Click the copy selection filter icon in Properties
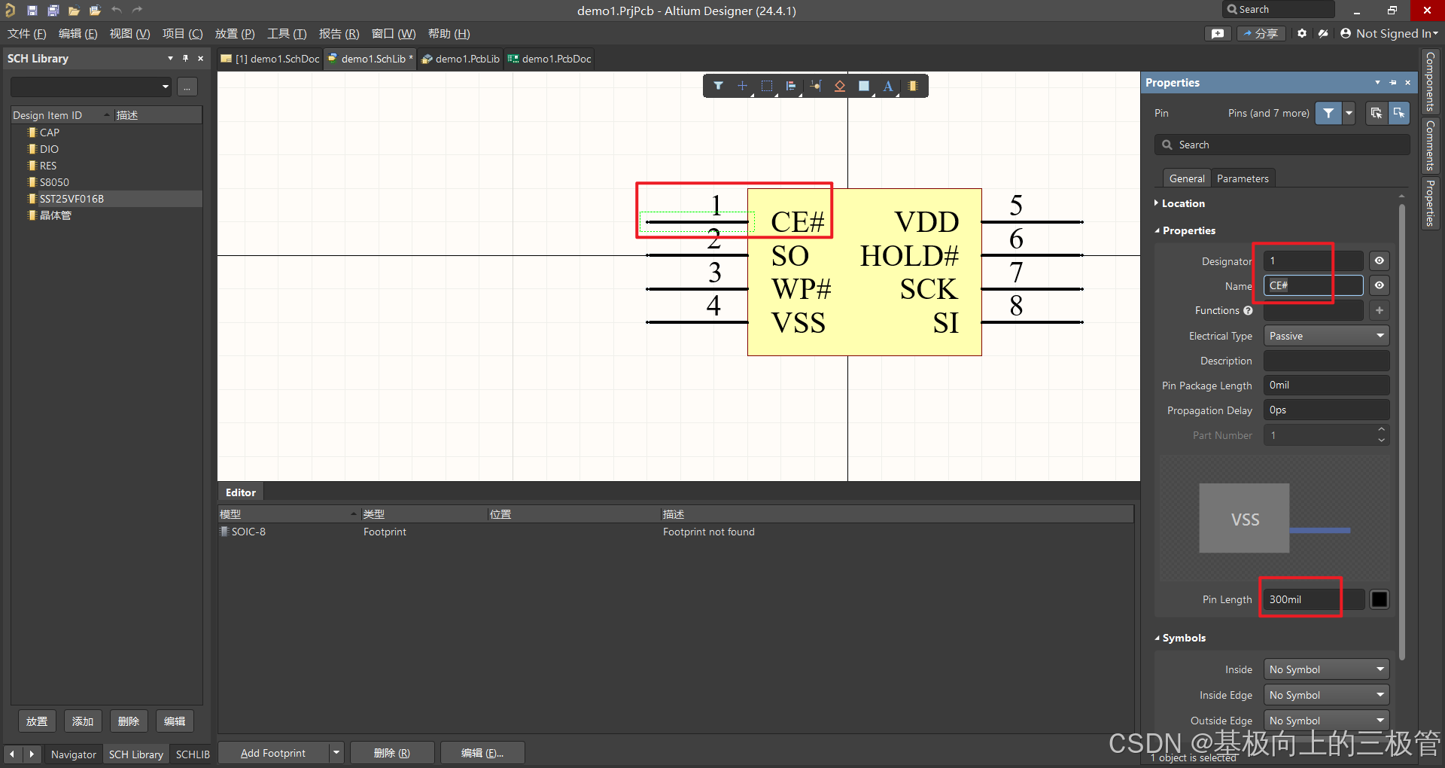 click(1377, 113)
